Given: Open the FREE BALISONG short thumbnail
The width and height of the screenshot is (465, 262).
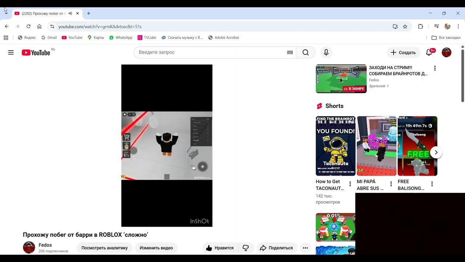Looking at the screenshot, I should tap(417, 146).
